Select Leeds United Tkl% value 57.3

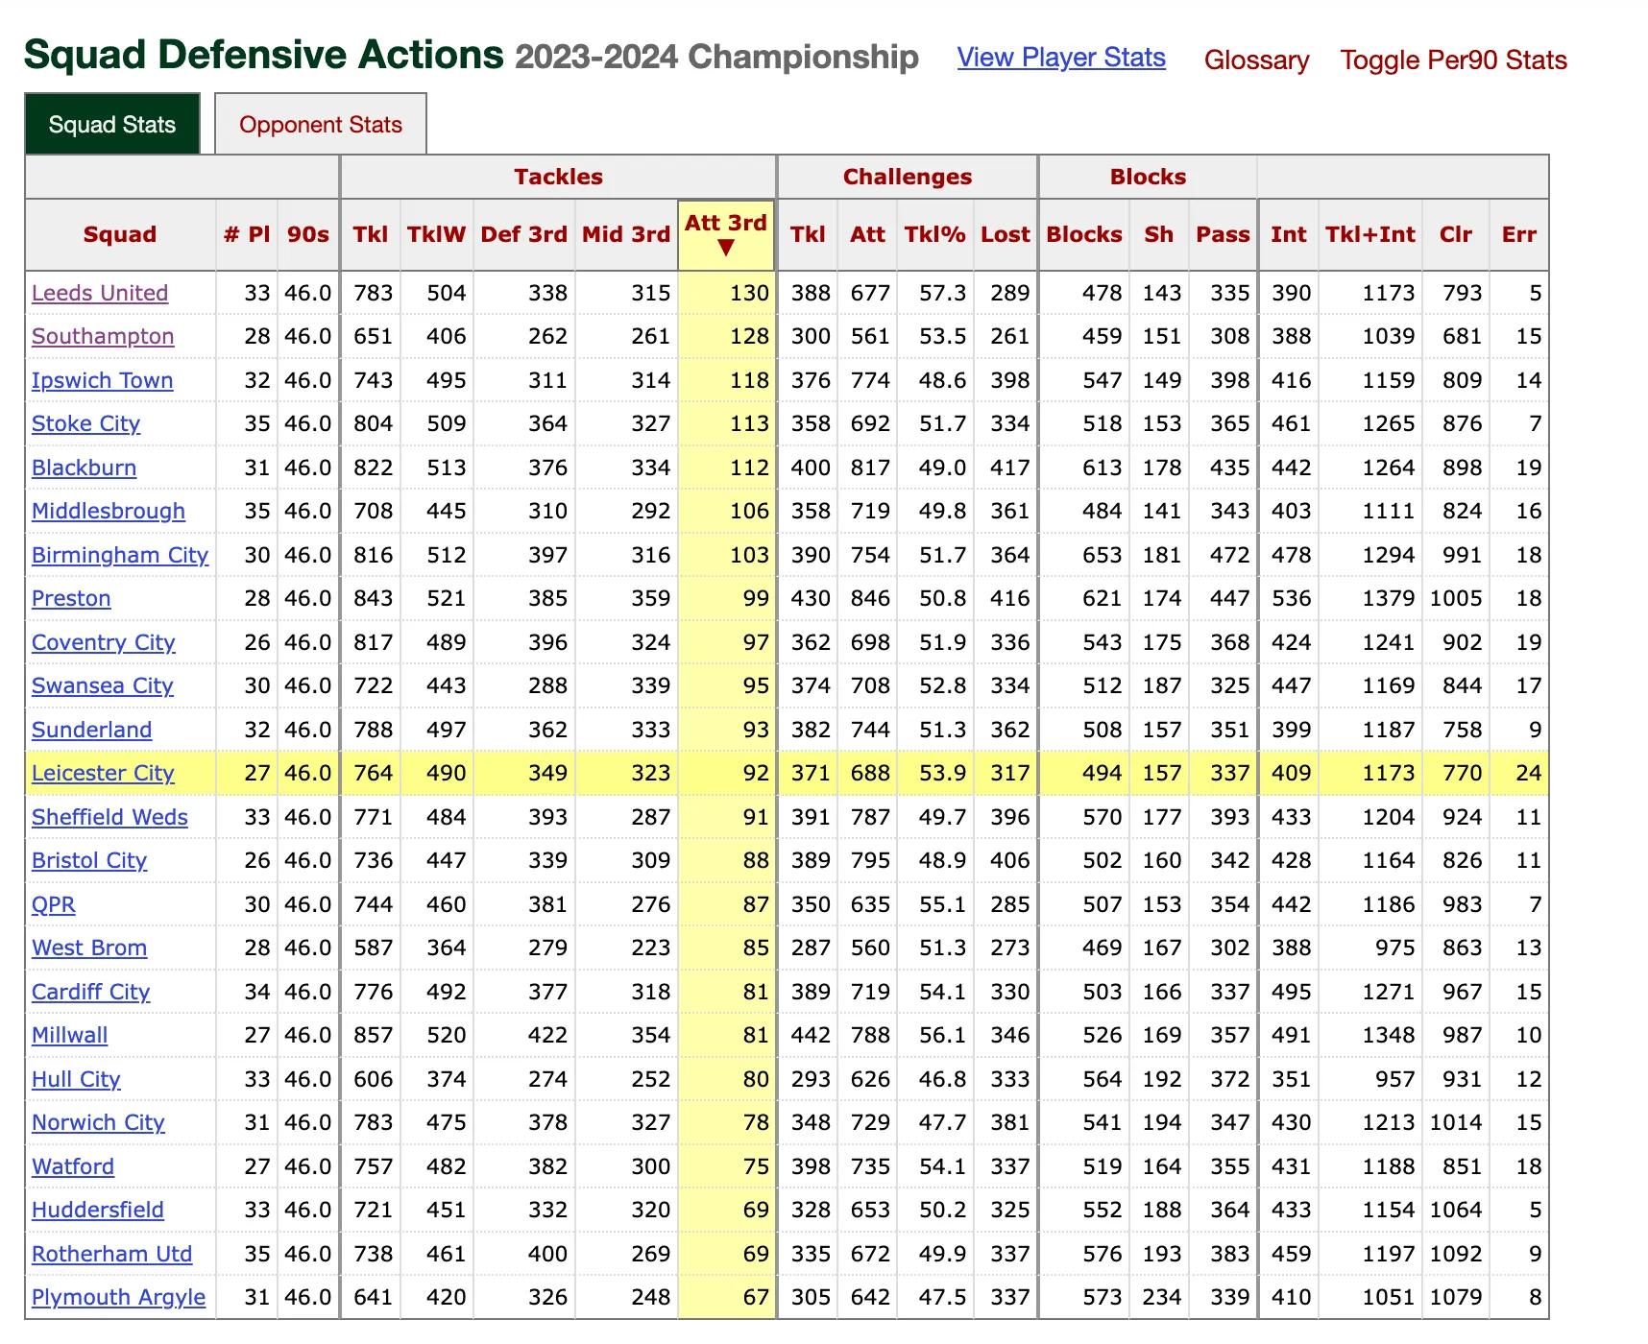point(942,293)
